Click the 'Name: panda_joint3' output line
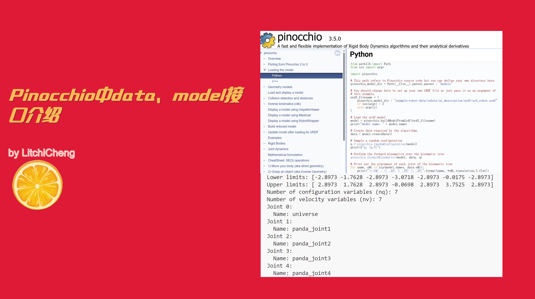 pos(302,258)
